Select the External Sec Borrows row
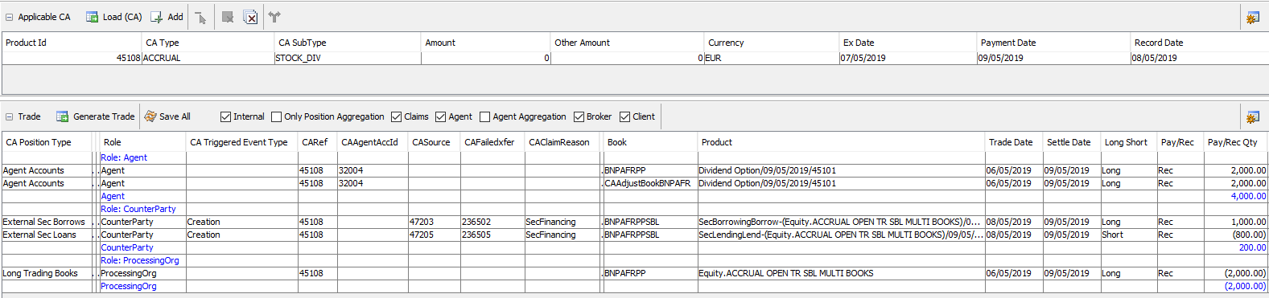Viewport: 1269px width, 298px height. 634,222
